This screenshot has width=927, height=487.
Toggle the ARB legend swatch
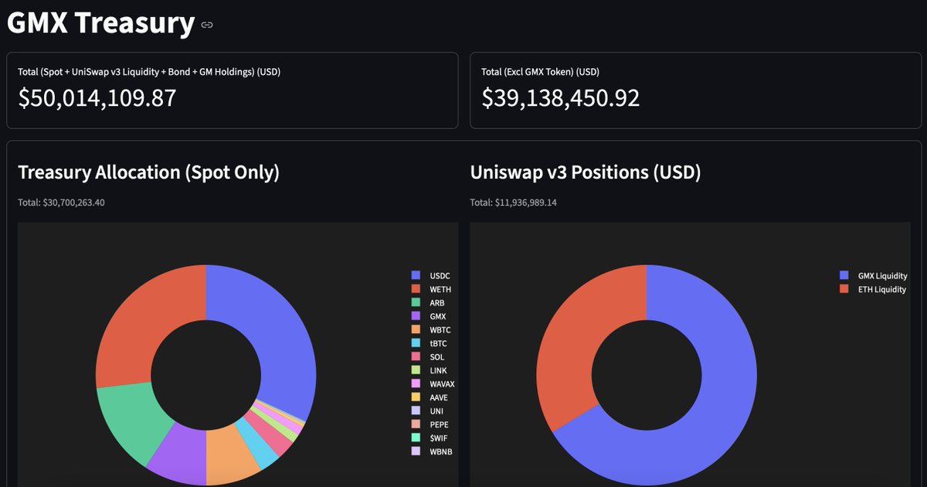[x=416, y=303]
